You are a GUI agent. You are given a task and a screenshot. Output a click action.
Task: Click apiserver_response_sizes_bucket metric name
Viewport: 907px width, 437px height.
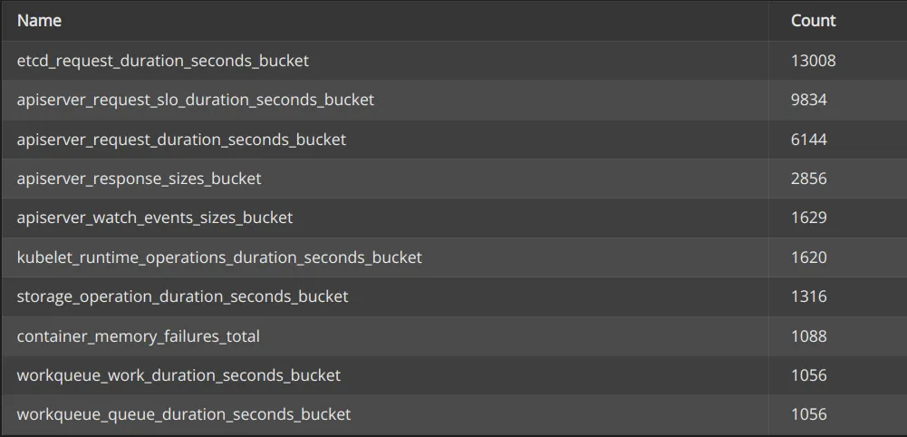click(x=139, y=179)
